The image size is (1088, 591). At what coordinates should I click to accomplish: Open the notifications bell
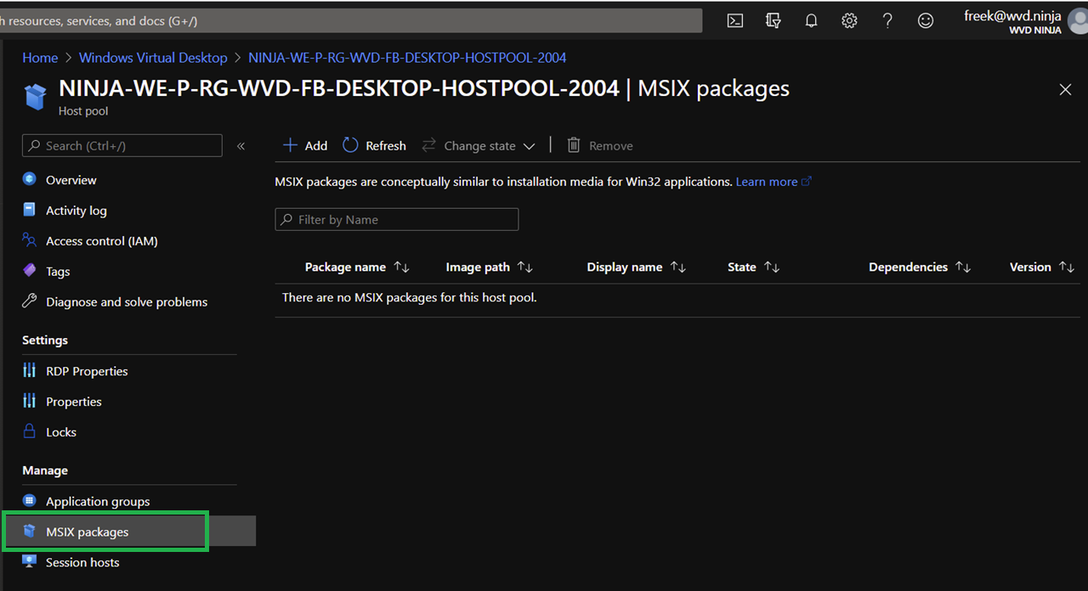tap(811, 20)
